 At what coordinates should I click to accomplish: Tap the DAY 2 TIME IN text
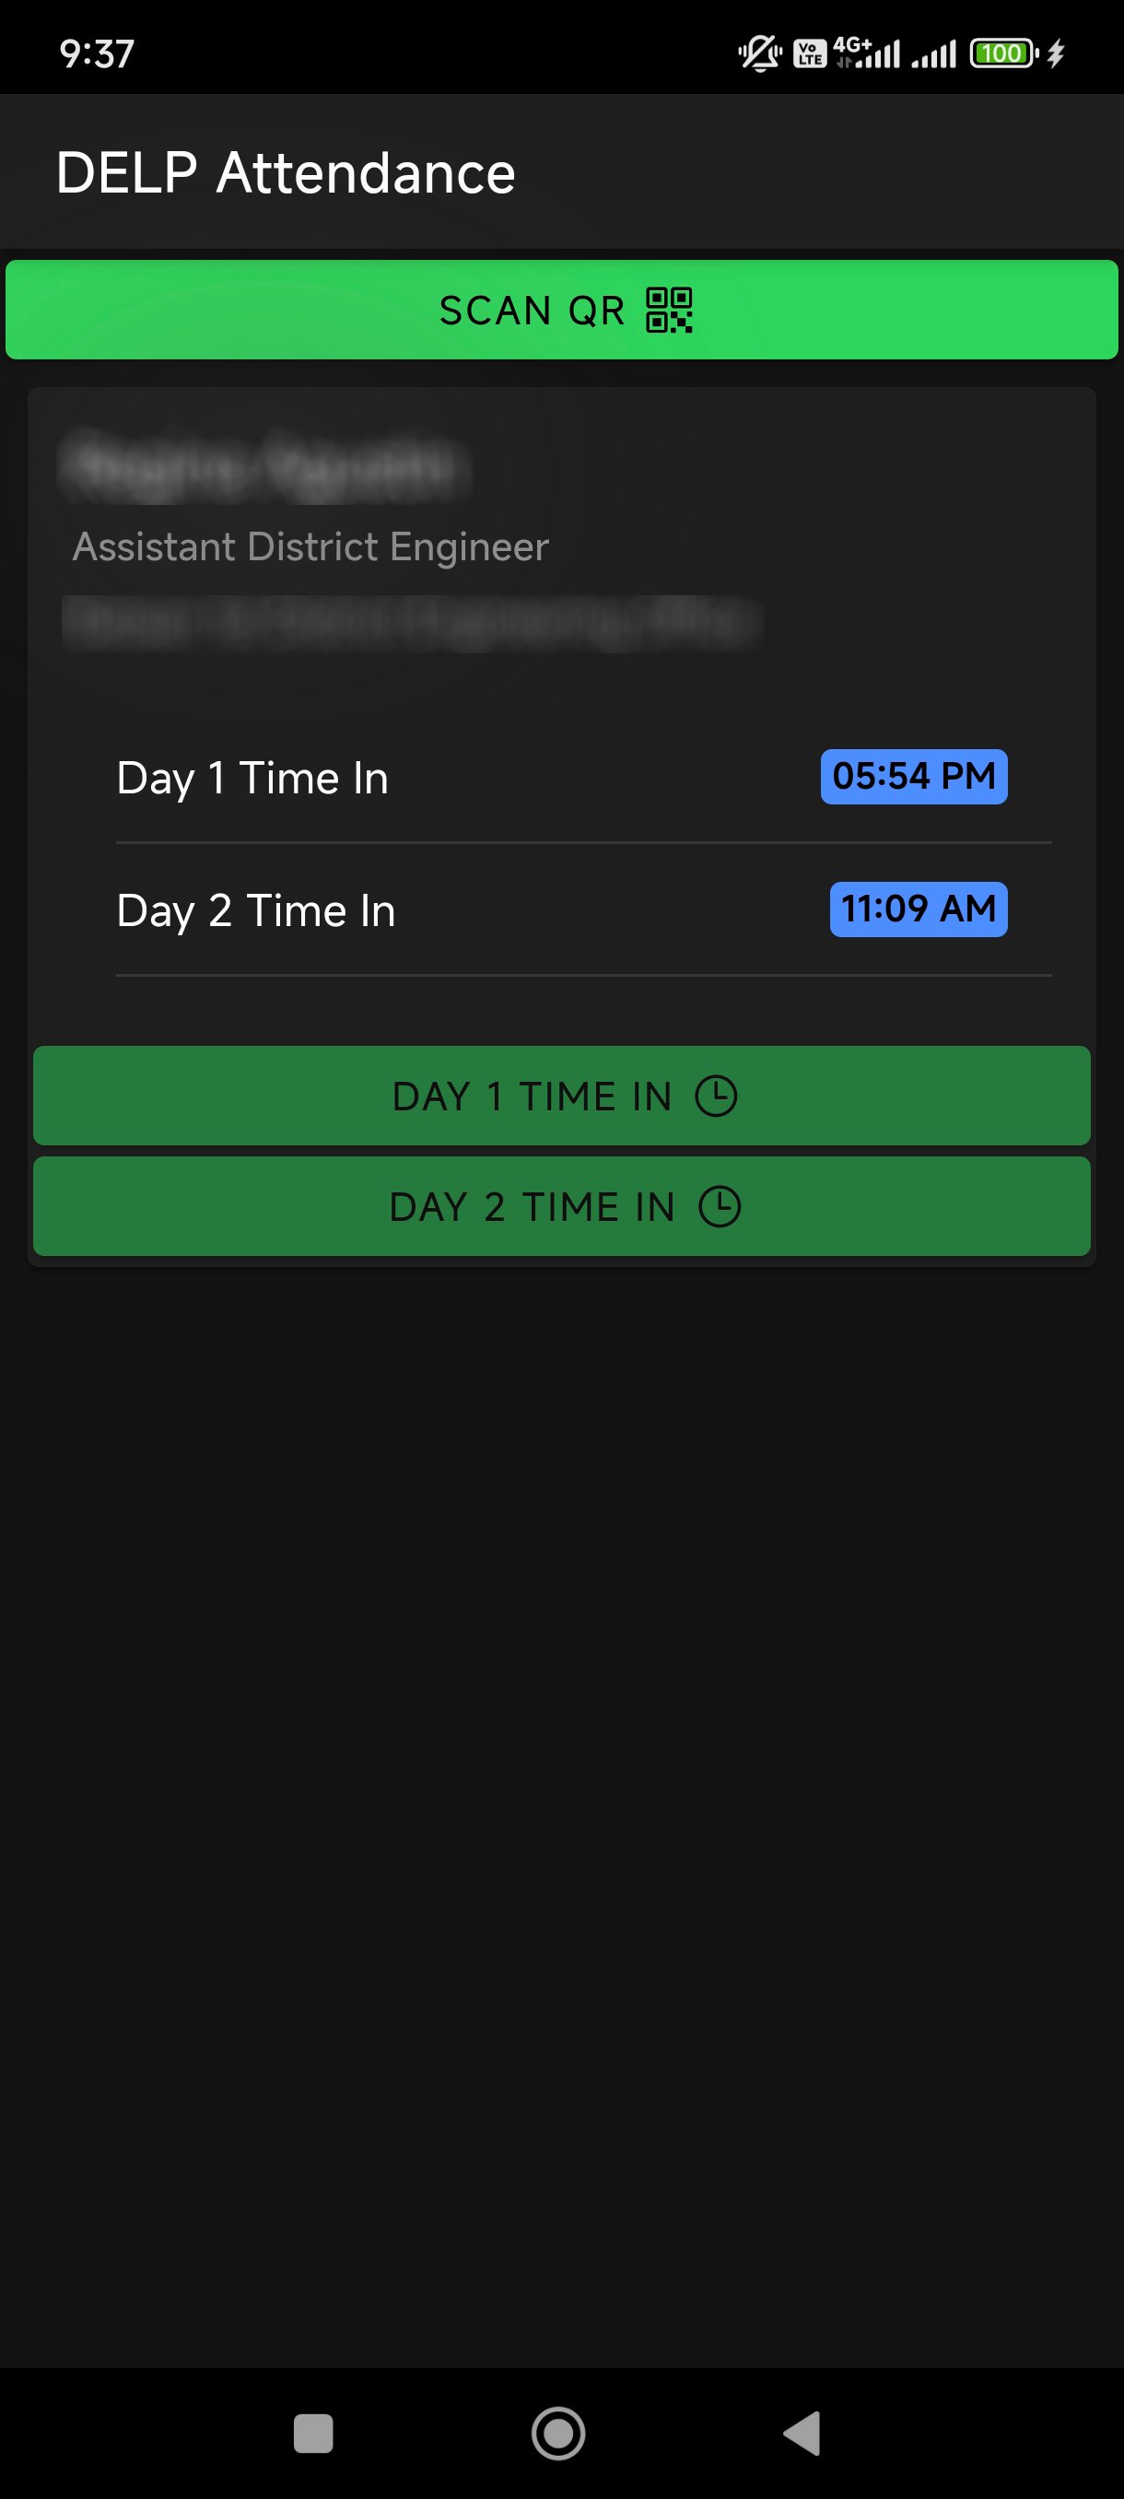tap(533, 1207)
